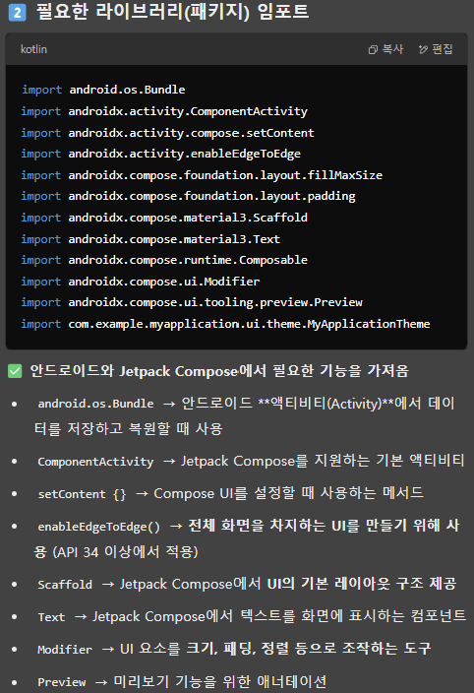Click the text Compose UI를 설정할 때 사용하는 메서드
Viewport: 474px width, 693px height.
[289, 493]
